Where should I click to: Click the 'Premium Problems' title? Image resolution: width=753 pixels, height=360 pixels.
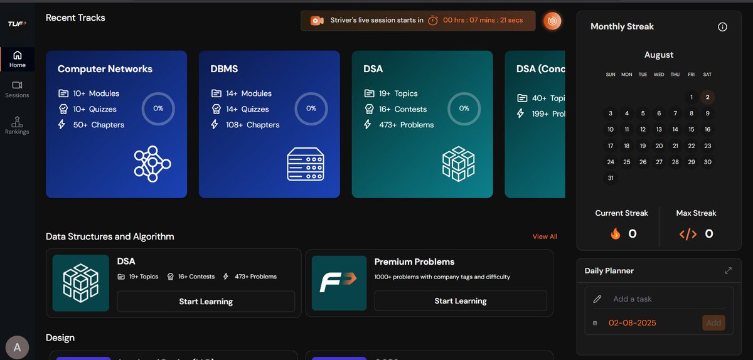(x=414, y=262)
